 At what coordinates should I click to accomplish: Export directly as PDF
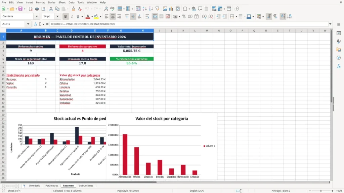click(x=31, y=9)
